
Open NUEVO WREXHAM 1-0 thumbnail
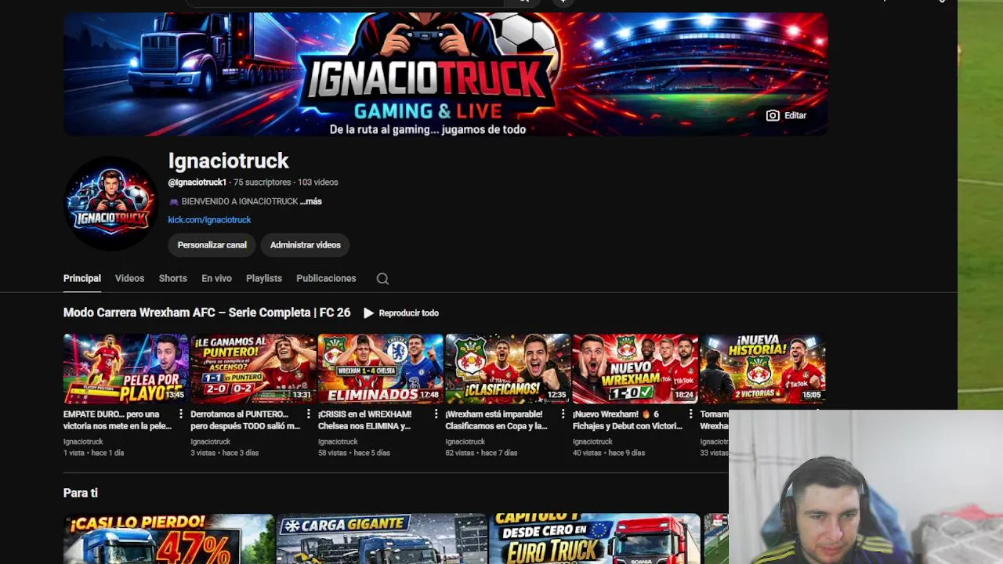pyautogui.click(x=635, y=369)
